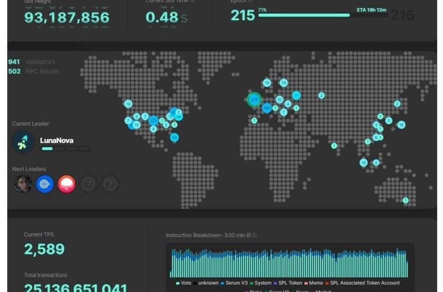Open the Instruction Breakdown info icon

254,235
